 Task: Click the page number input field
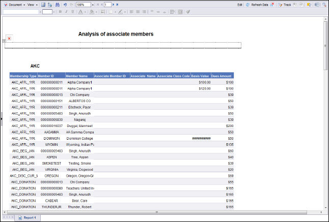(x=107, y=4)
